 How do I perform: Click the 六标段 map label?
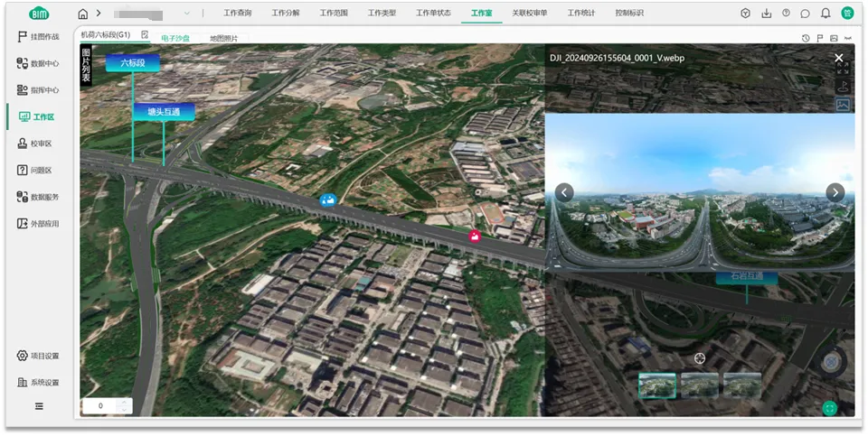click(133, 63)
